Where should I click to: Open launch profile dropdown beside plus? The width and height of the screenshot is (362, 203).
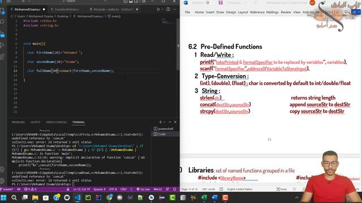pyautogui.click(x=165, y=122)
